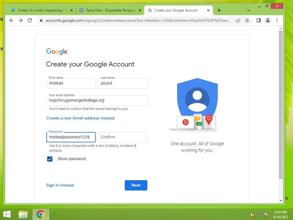Screen dimensions: 293x220
Task: Go back to the previous page
Action: [x=11, y=20]
